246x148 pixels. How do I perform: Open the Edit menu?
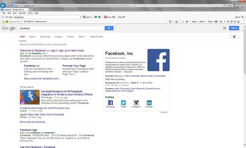click(9, 13)
